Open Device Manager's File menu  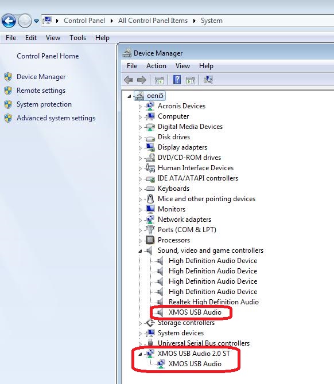132,66
